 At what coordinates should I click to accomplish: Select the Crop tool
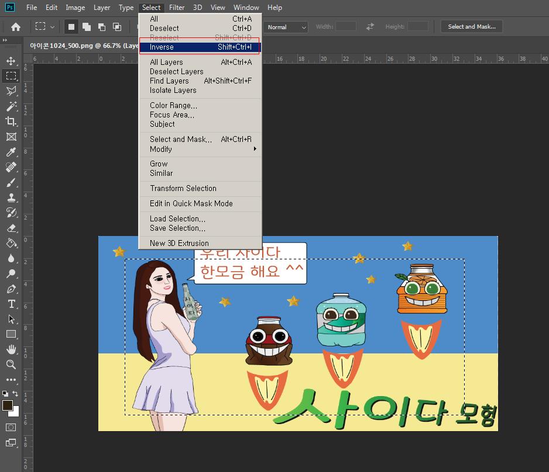coord(11,122)
